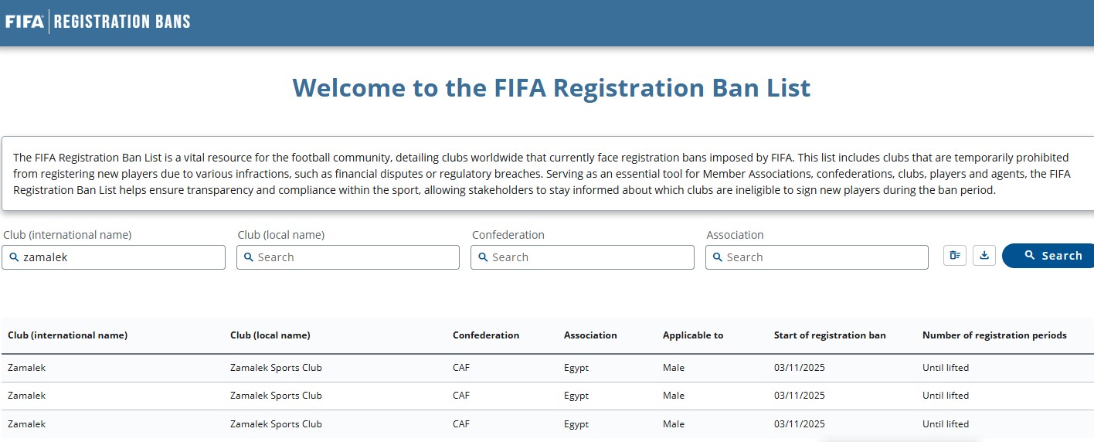1094x442 pixels.
Task: Sort by Start of registration ban header
Action: (830, 335)
